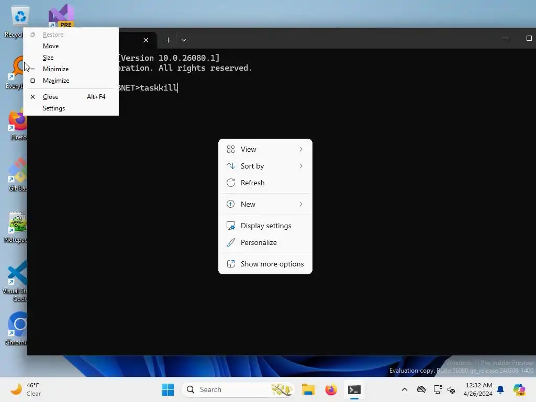Image resolution: width=536 pixels, height=402 pixels.
Task: Select Move in the window system menu
Action: [x=71, y=46]
